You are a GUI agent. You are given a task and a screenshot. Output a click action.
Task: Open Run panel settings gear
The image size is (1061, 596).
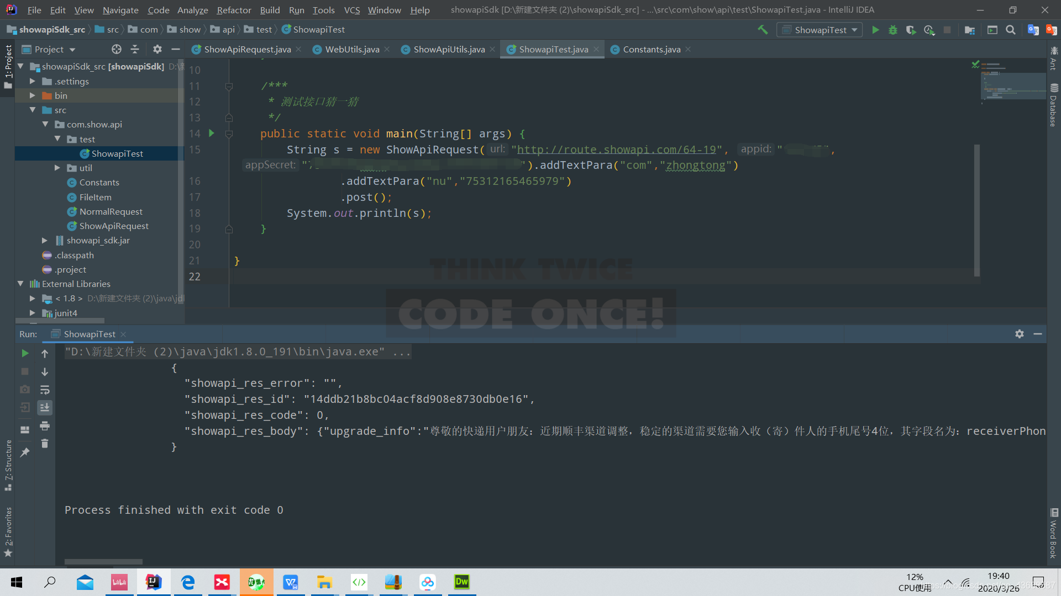[x=1020, y=334]
